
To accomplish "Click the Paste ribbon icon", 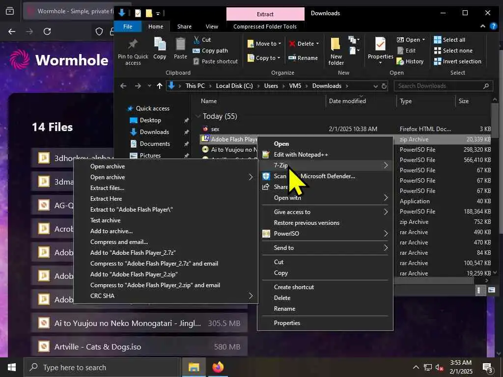I will pos(180,48).
